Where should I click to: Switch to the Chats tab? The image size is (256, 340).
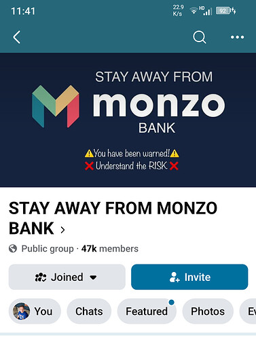tap(89, 311)
